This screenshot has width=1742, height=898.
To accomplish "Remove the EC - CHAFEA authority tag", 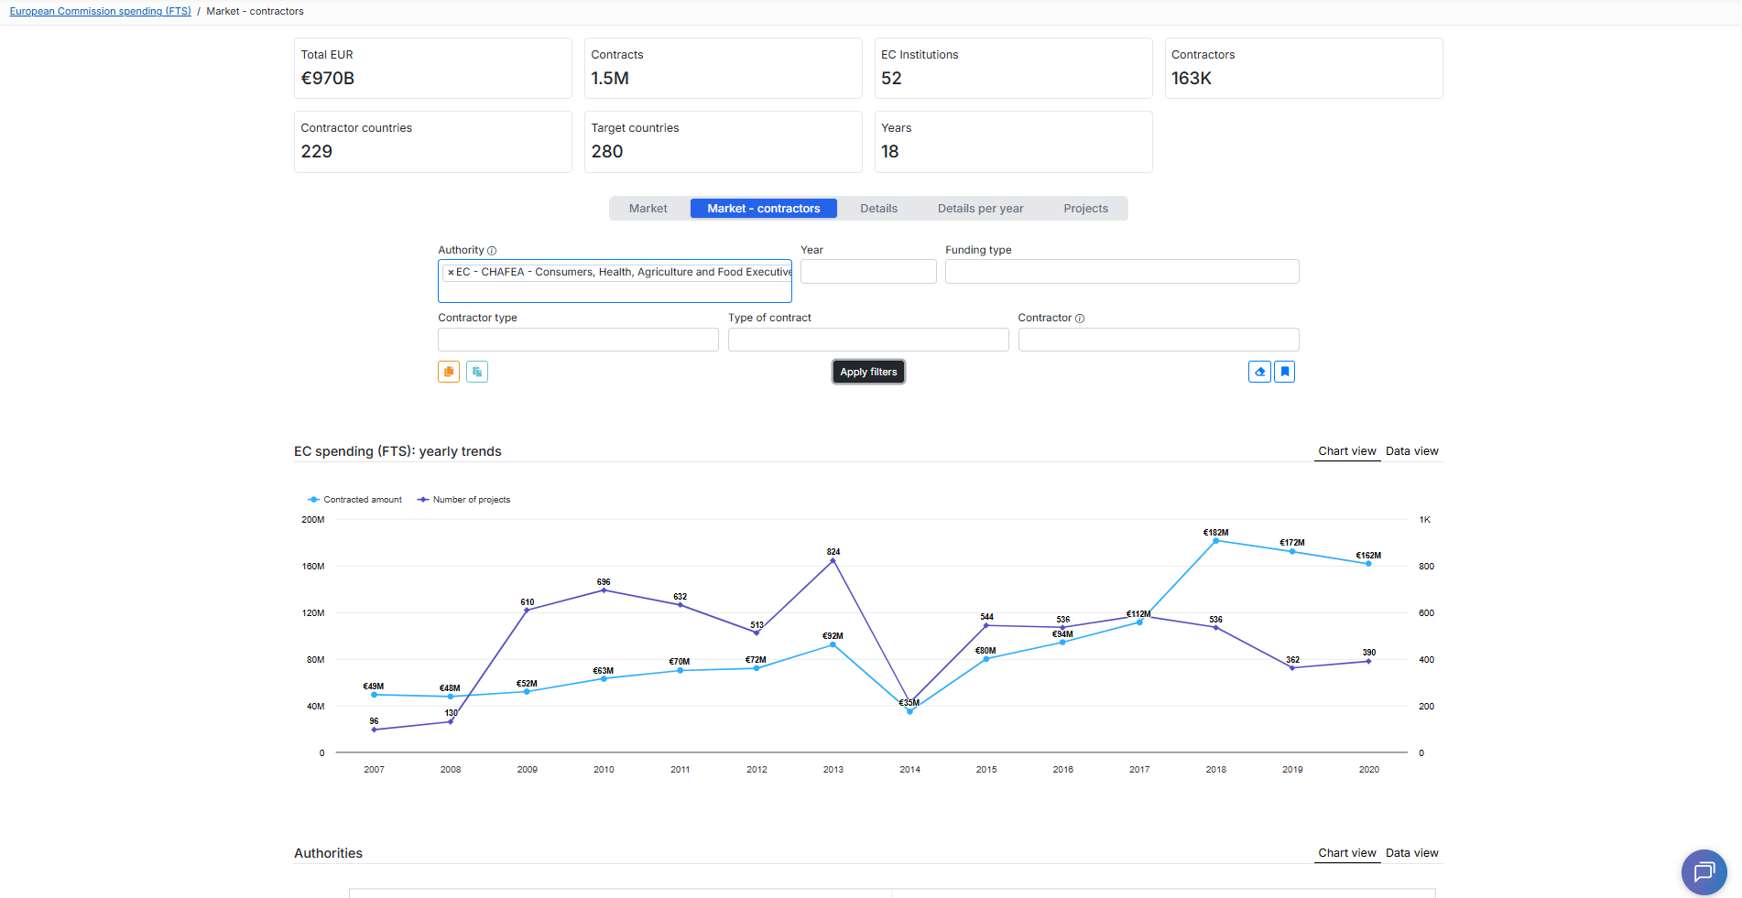I will pos(451,272).
